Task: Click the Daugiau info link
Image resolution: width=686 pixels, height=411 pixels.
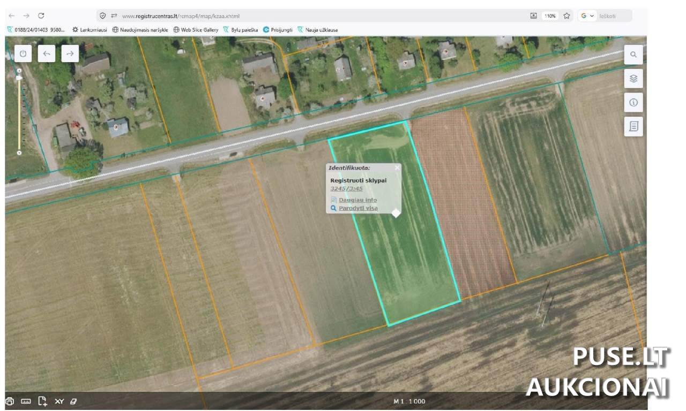Action: point(358,200)
